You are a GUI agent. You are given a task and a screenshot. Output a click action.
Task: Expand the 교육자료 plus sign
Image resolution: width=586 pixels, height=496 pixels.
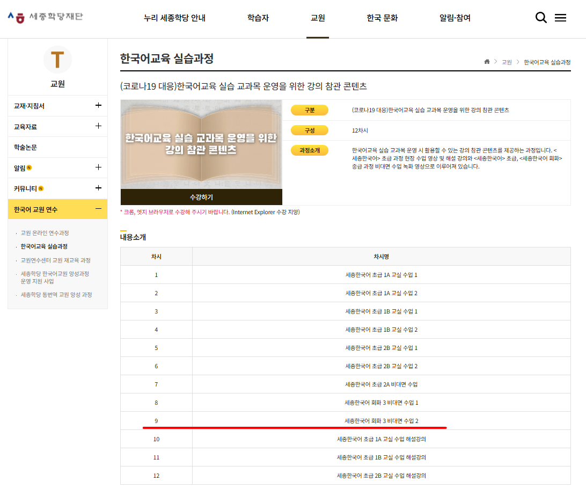coord(98,126)
